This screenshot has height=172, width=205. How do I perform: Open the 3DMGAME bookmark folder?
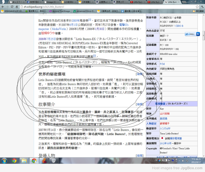(x=13, y=11)
